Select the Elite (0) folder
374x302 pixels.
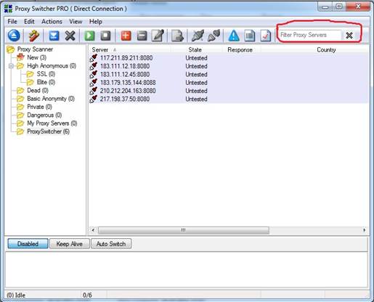point(46,82)
